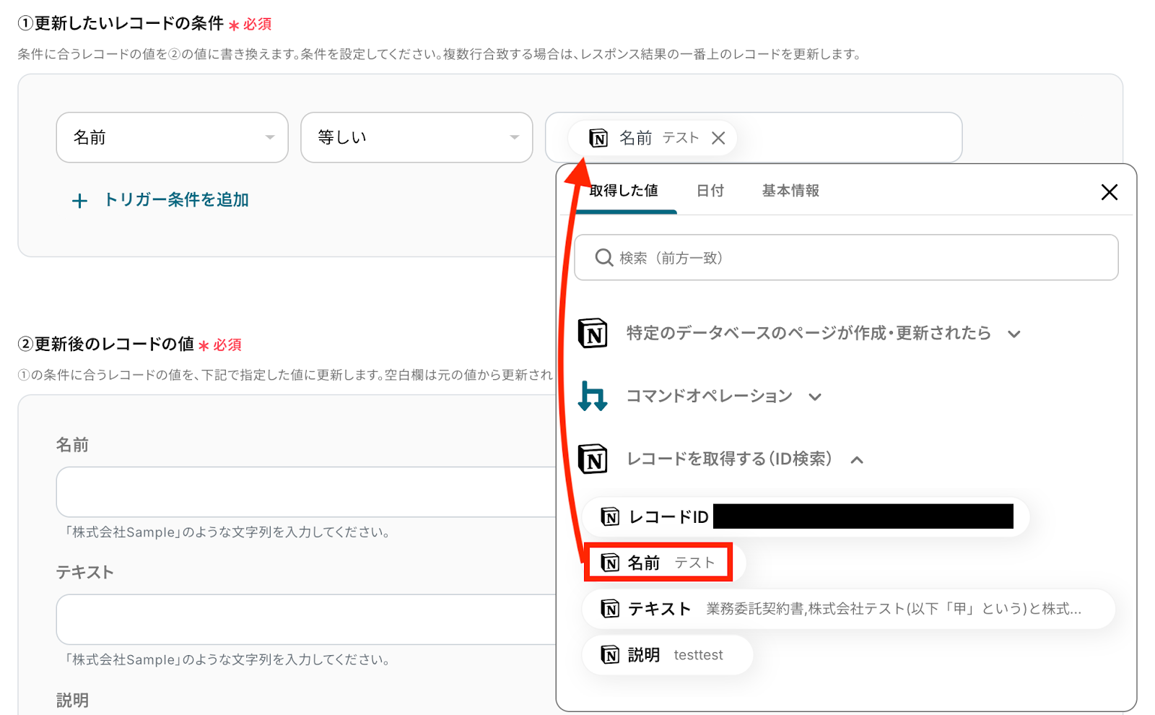Screen dimensions: 1155x715
Task: Click Notion icon beside 特定のデータベースのページが作成・更新されたら
Action: 593,334
